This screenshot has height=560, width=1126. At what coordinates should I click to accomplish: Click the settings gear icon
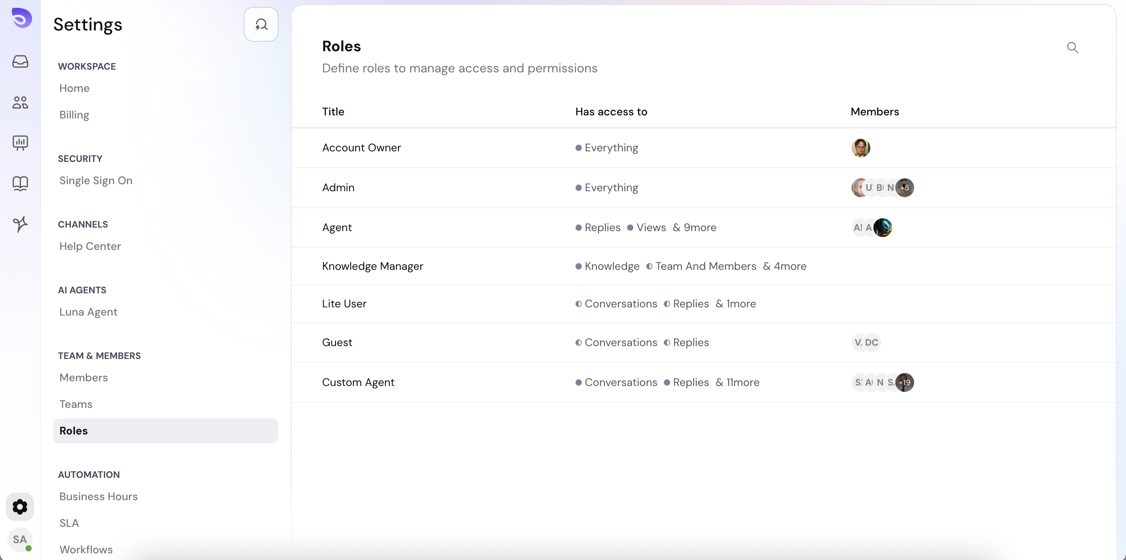tap(20, 507)
